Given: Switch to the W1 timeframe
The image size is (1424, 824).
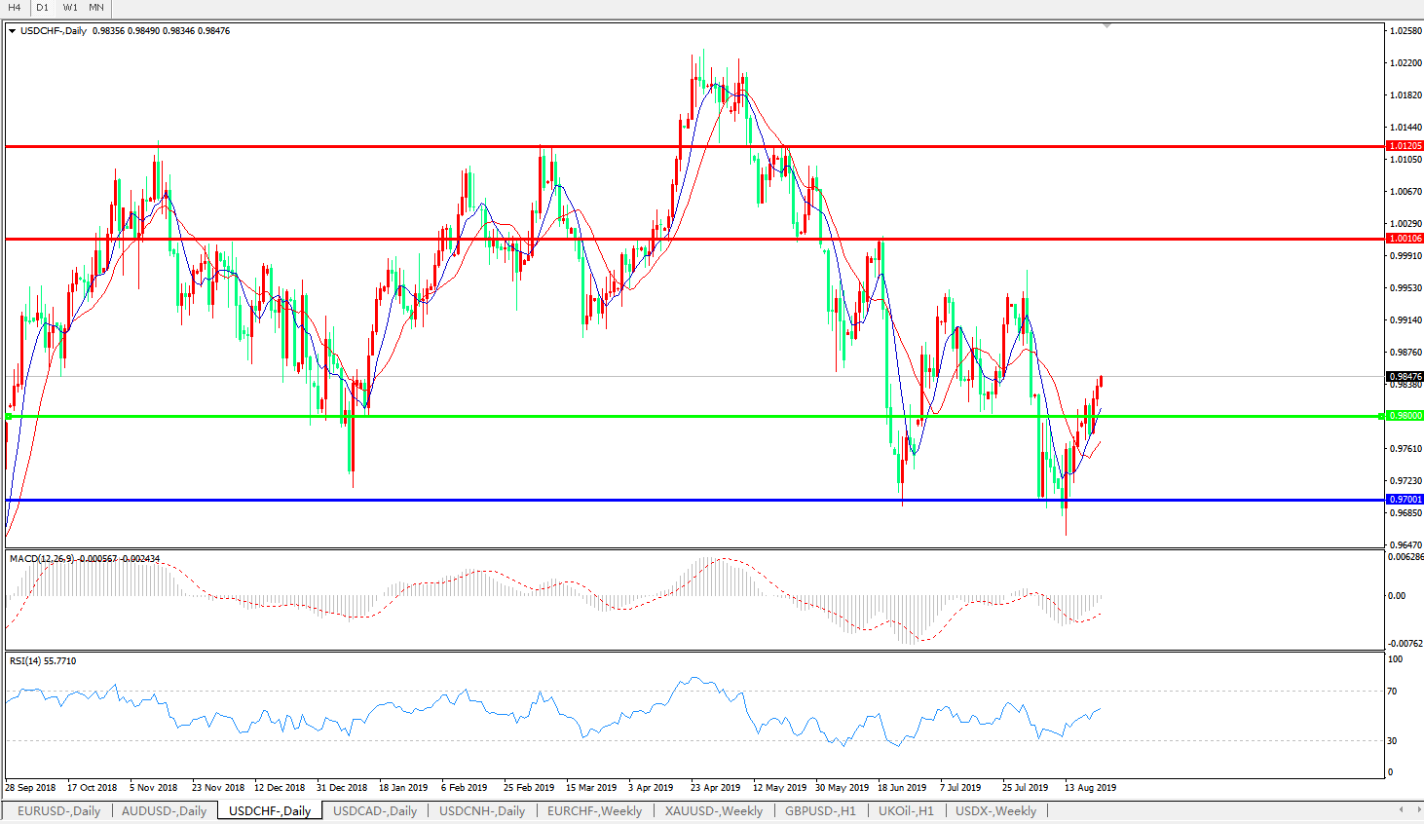Looking at the screenshot, I should (x=70, y=8).
